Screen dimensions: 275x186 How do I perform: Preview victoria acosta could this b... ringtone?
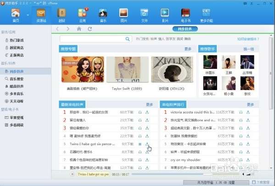(241, 112)
